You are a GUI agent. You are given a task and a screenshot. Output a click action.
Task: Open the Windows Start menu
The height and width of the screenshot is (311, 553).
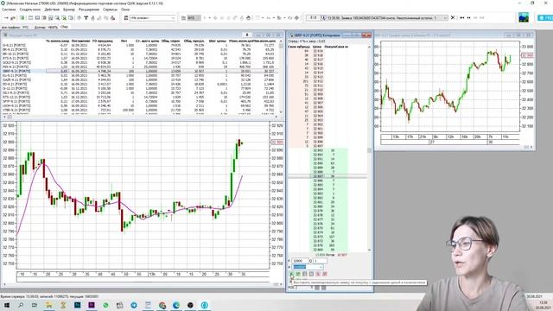coord(6,305)
